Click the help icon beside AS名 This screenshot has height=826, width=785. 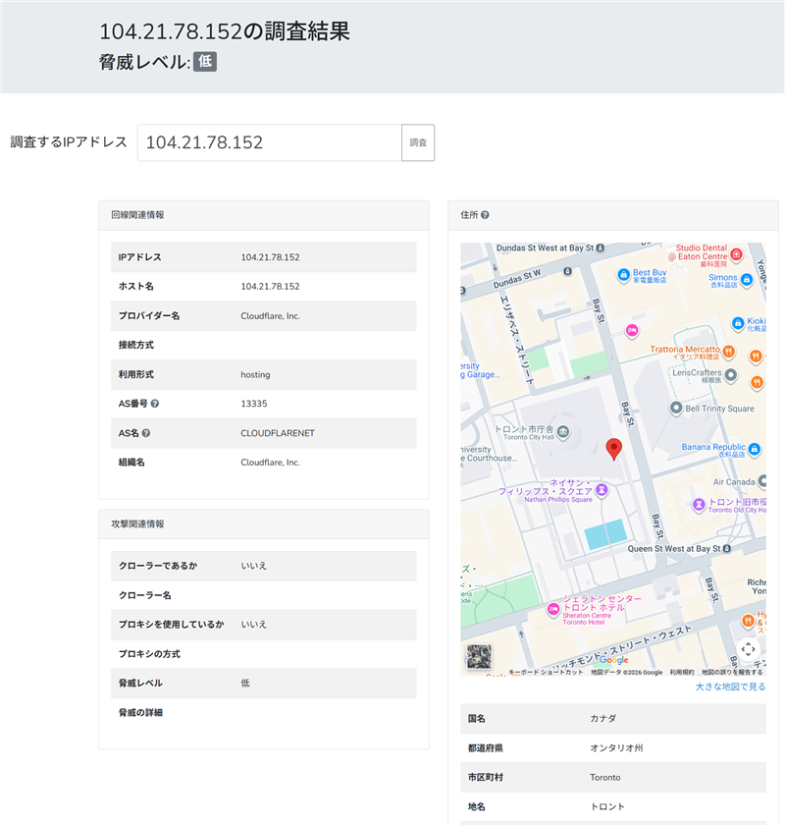[x=146, y=433]
